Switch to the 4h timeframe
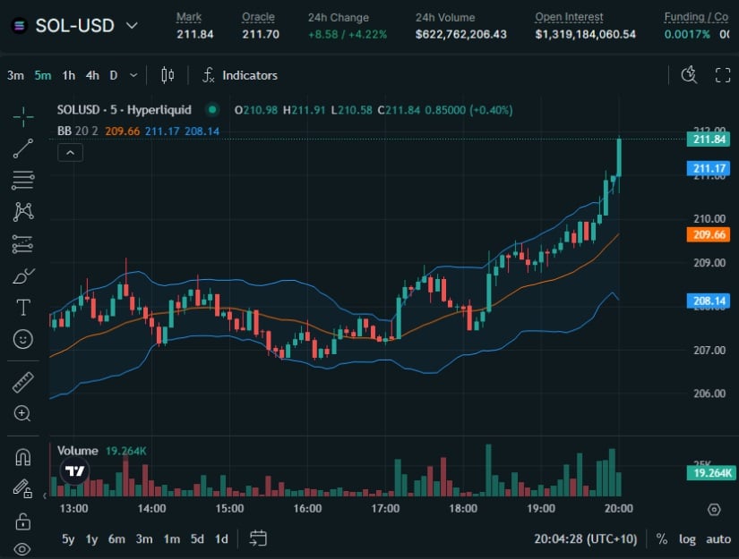The width and height of the screenshot is (739, 559). coord(92,75)
